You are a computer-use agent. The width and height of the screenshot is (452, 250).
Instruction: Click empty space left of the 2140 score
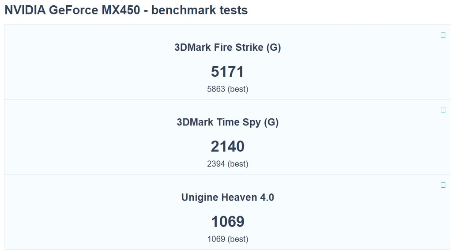(x=110, y=146)
